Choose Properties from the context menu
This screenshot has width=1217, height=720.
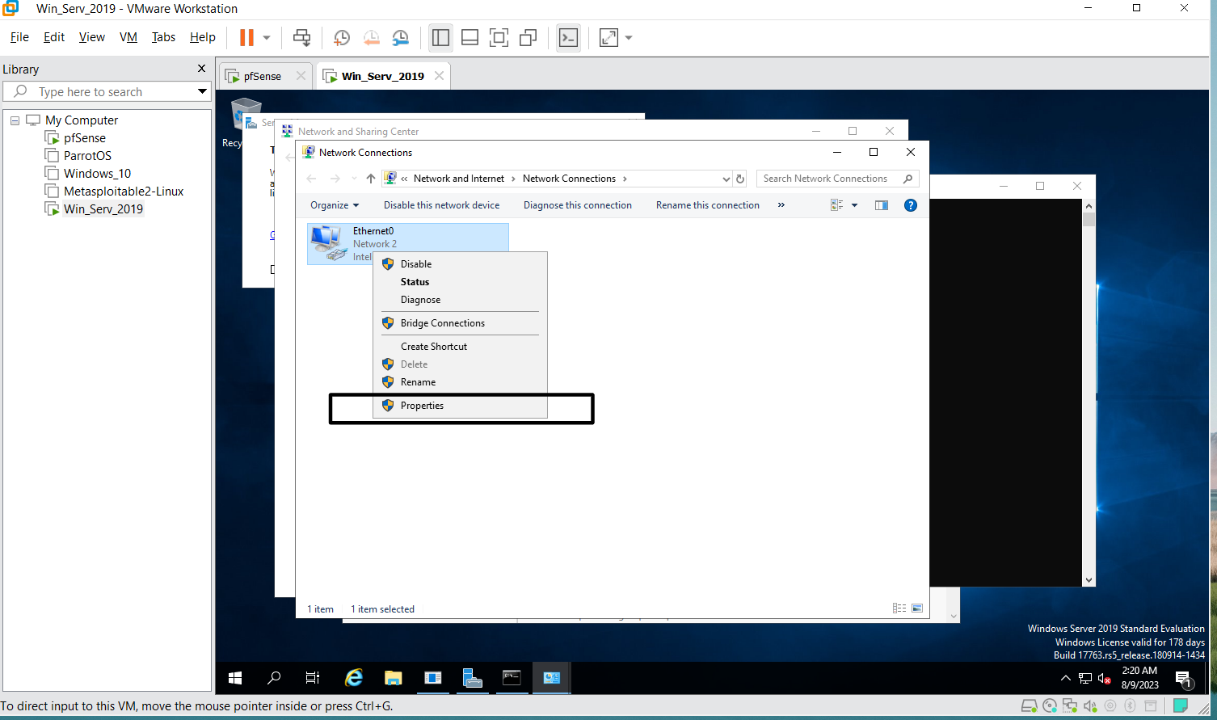[460, 406]
